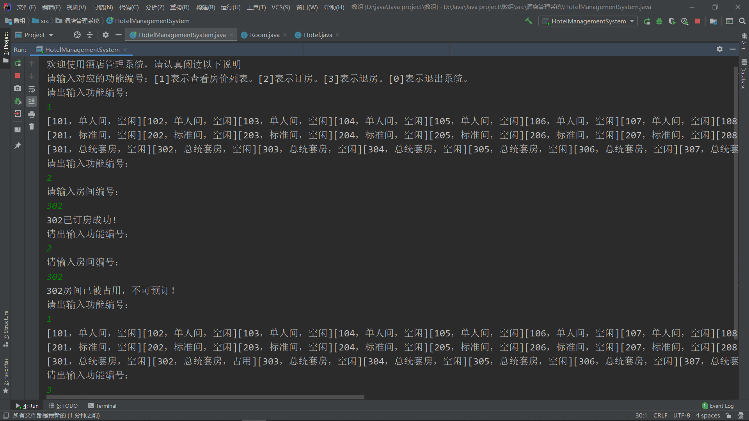This screenshot has width=749, height=421.
Task: Hide the Project panel
Action: pos(119,35)
